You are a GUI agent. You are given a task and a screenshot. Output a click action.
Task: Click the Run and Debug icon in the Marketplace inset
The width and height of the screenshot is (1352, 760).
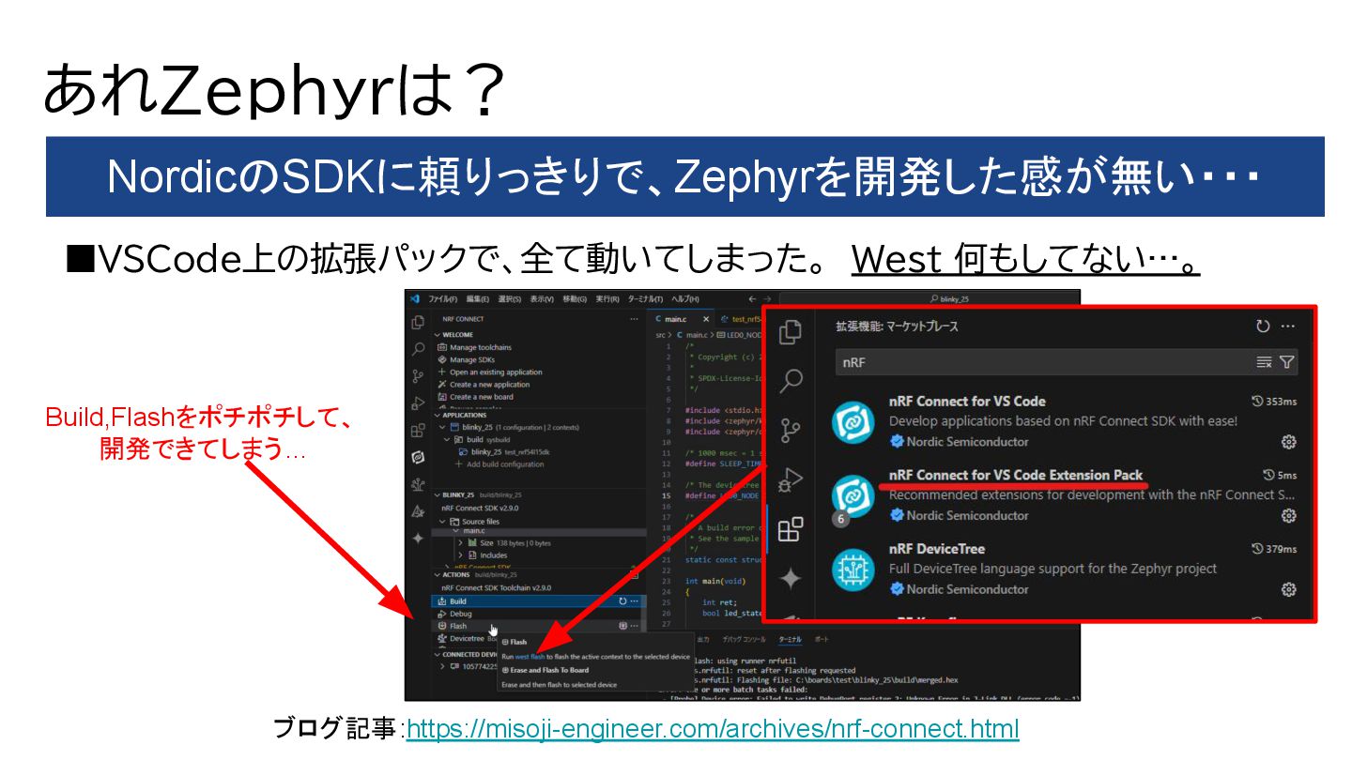click(x=791, y=479)
